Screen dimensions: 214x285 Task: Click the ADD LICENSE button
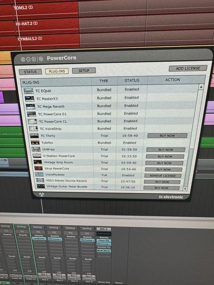tap(188, 68)
